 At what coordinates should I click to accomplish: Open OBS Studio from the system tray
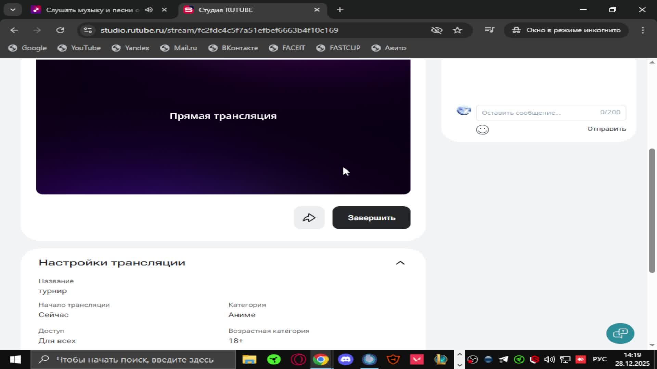click(473, 359)
